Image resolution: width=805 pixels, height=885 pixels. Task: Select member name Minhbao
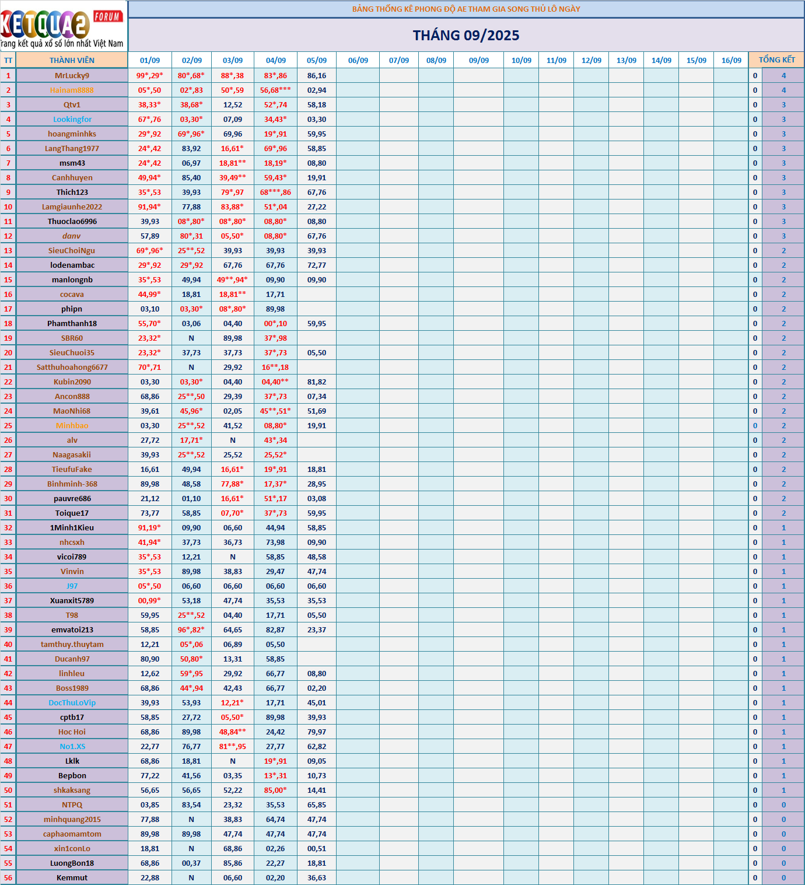72,425
